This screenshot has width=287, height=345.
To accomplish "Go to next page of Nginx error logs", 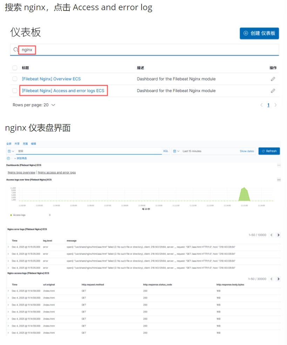I will point(278,235).
